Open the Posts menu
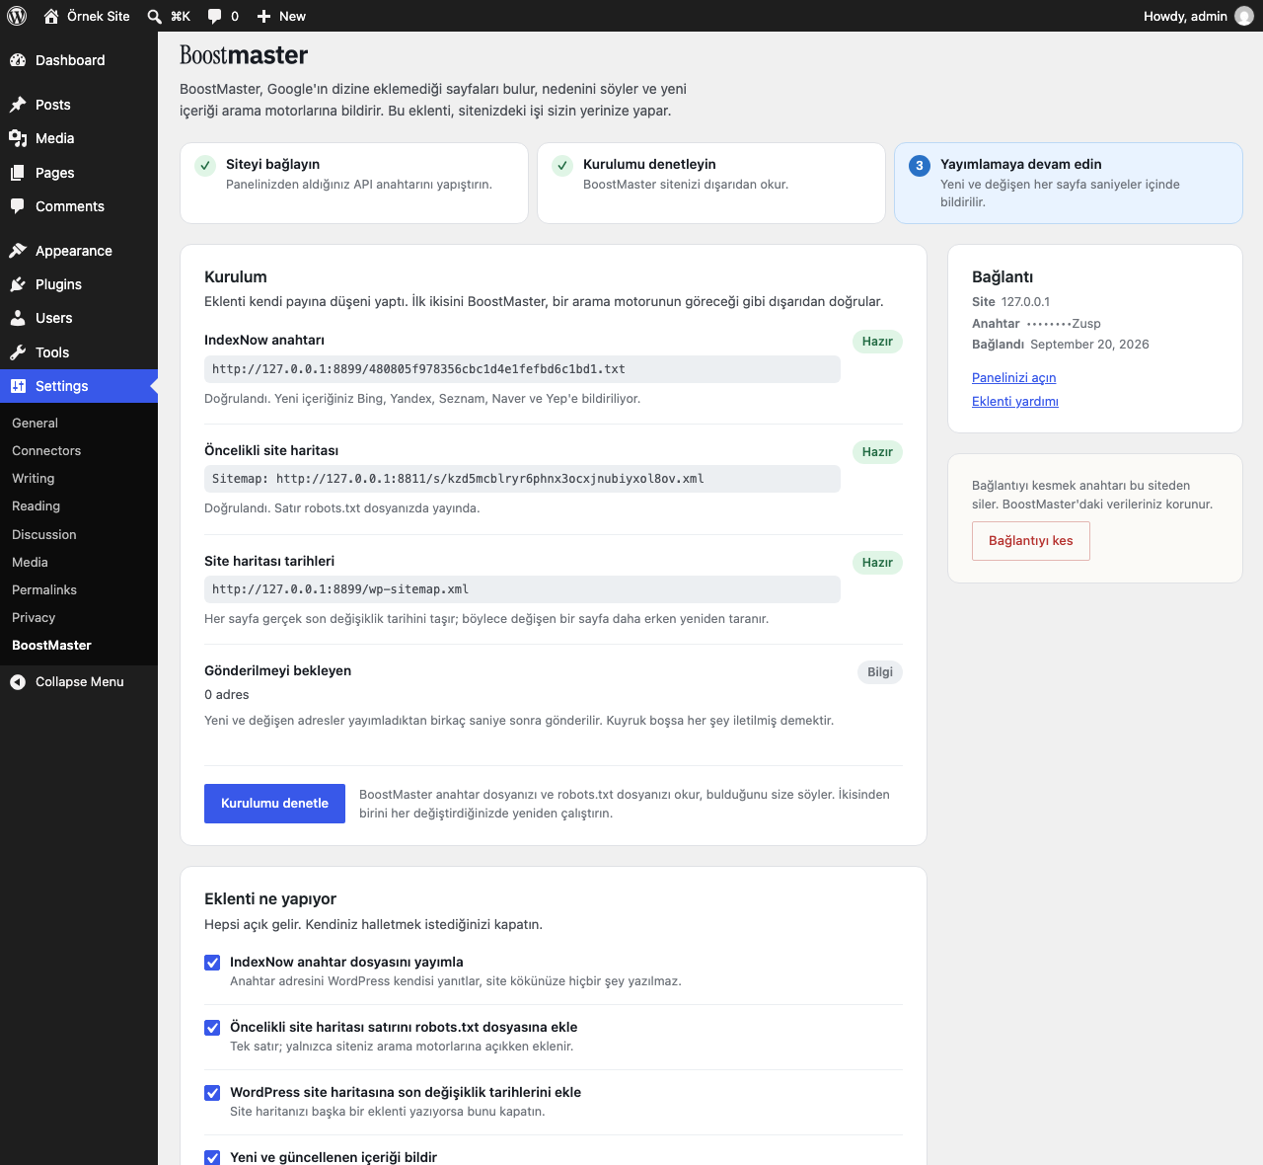 coord(79,105)
